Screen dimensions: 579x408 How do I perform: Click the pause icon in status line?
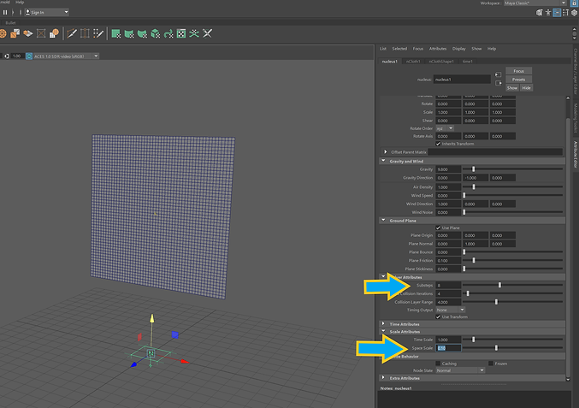[x=5, y=12]
